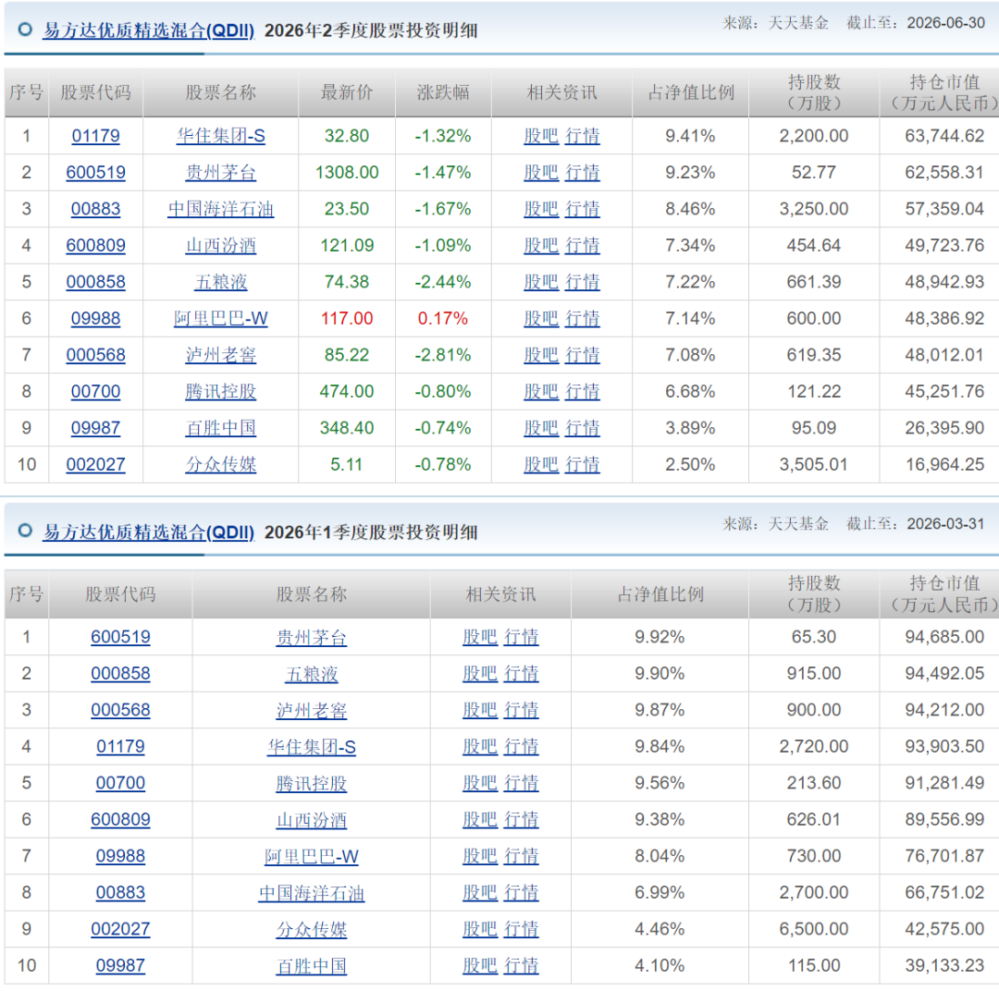Click 山西汾酒 name in 2季度 table

(220, 245)
